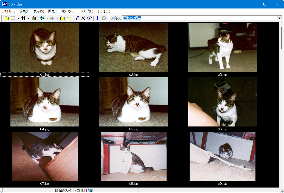This screenshot has width=284, height=193.
Task: Select the 09.jpg cat thumbnail
Action: pyautogui.click(x=223, y=156)
